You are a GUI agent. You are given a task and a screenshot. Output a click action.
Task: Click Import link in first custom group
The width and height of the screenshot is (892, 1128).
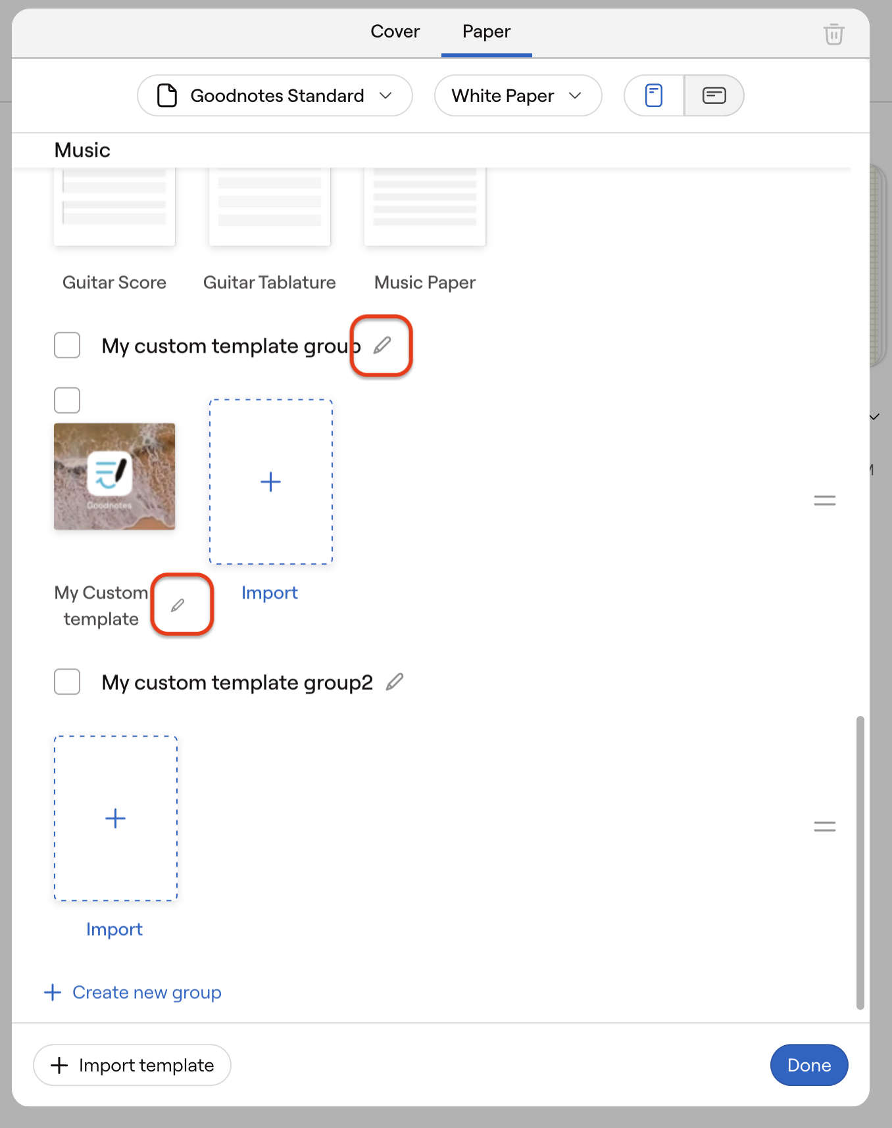(270, 593)
